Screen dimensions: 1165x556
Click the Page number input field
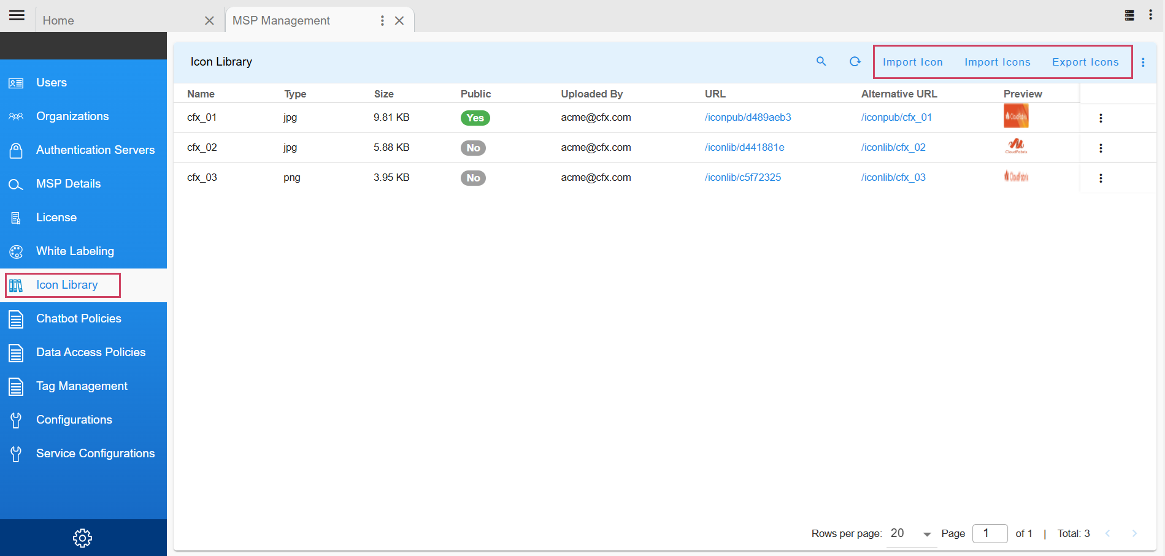990,533
